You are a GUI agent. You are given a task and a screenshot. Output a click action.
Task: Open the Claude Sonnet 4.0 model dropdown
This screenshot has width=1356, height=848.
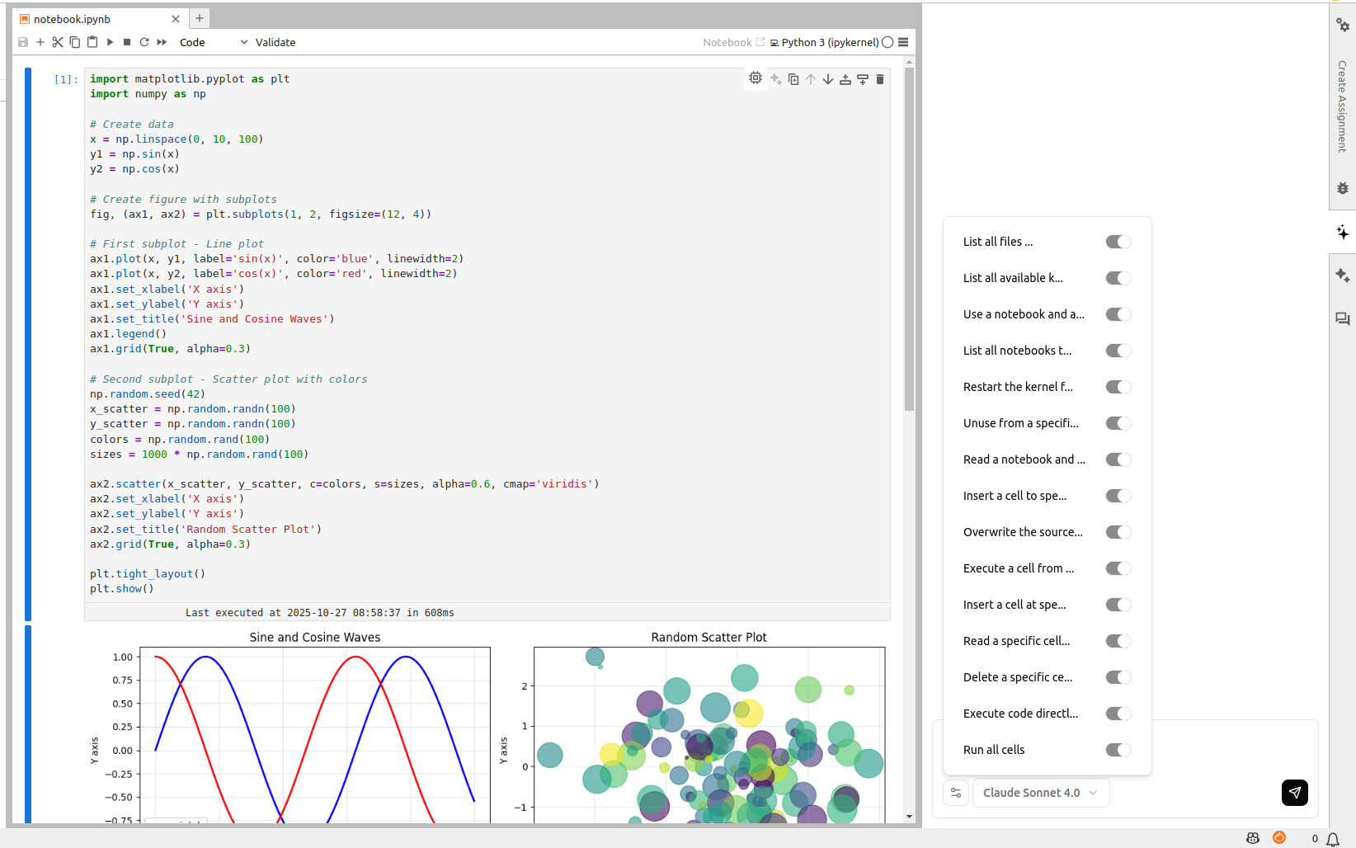(x=1040, y=793)
